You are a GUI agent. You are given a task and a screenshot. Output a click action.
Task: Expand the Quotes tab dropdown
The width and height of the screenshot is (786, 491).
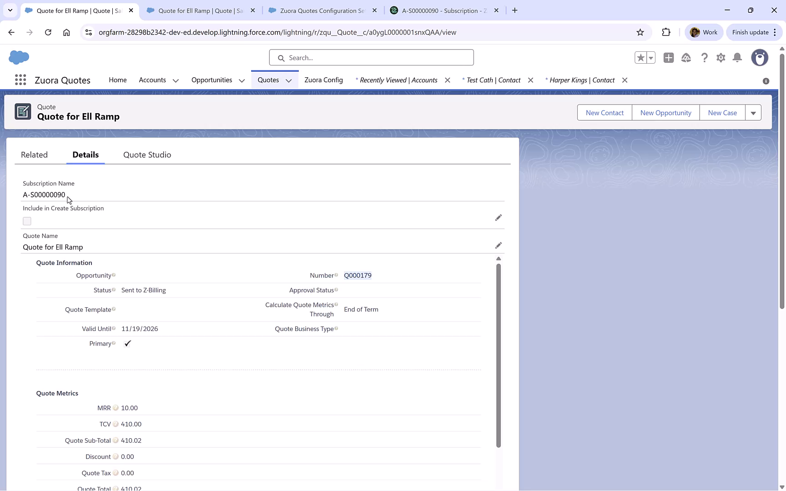[x=289, y=80]
